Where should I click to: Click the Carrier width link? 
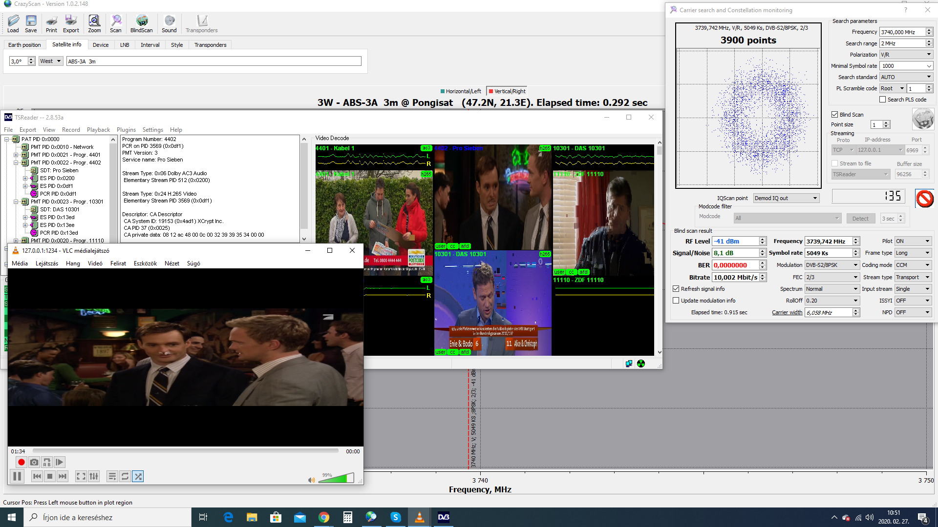(x=787, y=312)
